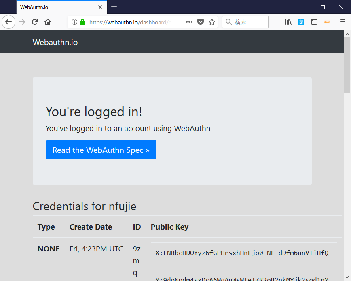The height and width of the screenshot is (281, 351).
Task: Click the forward navigation arrow
Action: pos(22,22)
